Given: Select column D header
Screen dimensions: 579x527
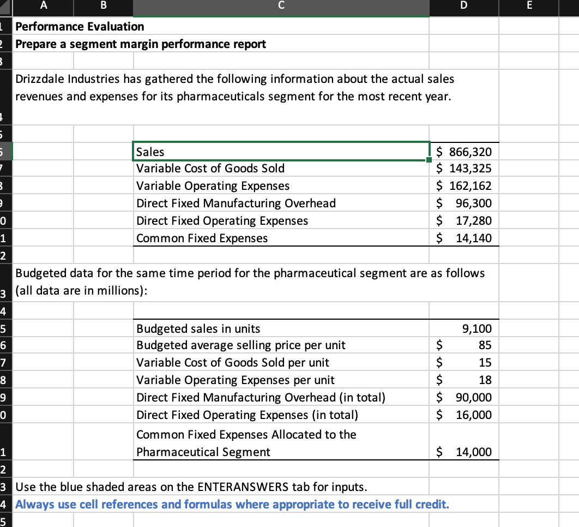Looking at the screenshot, I should pos(463,8).
